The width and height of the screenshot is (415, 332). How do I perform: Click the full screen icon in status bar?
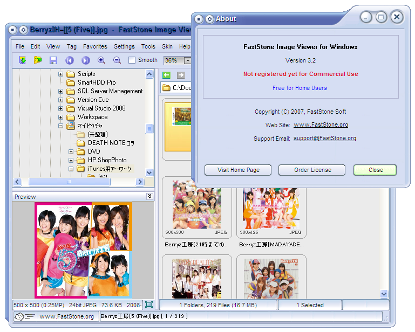point(149,305)
